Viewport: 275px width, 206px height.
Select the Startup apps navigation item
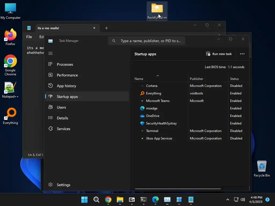tap(87, 97)
